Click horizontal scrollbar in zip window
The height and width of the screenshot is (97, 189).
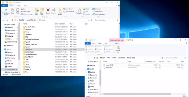(137, 94)
